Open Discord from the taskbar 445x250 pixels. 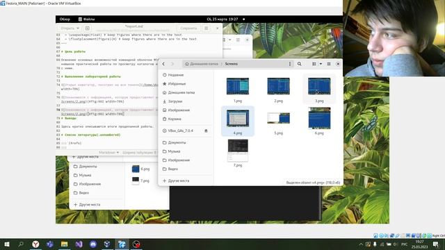point(93,244)
